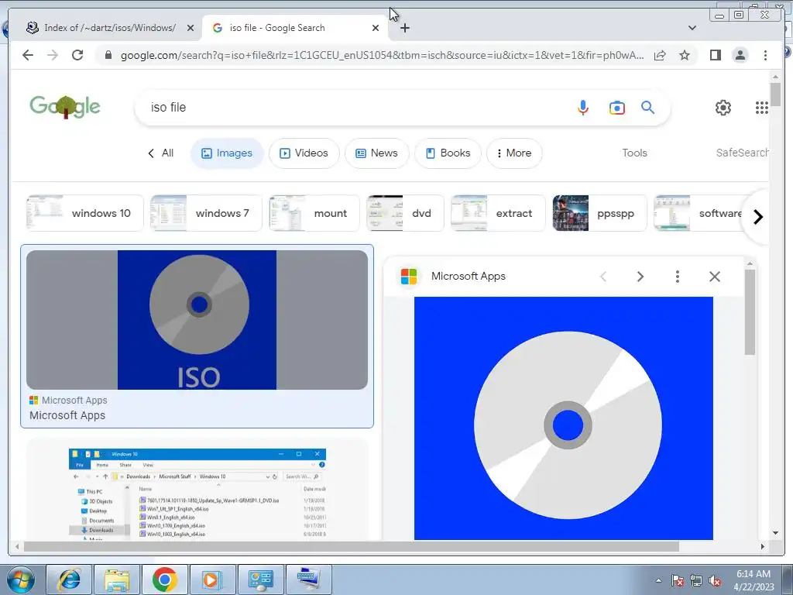Switch to the 'Index of /~dartz/isos/Windows/' tab
793x595 pixels.
[110, 28]
